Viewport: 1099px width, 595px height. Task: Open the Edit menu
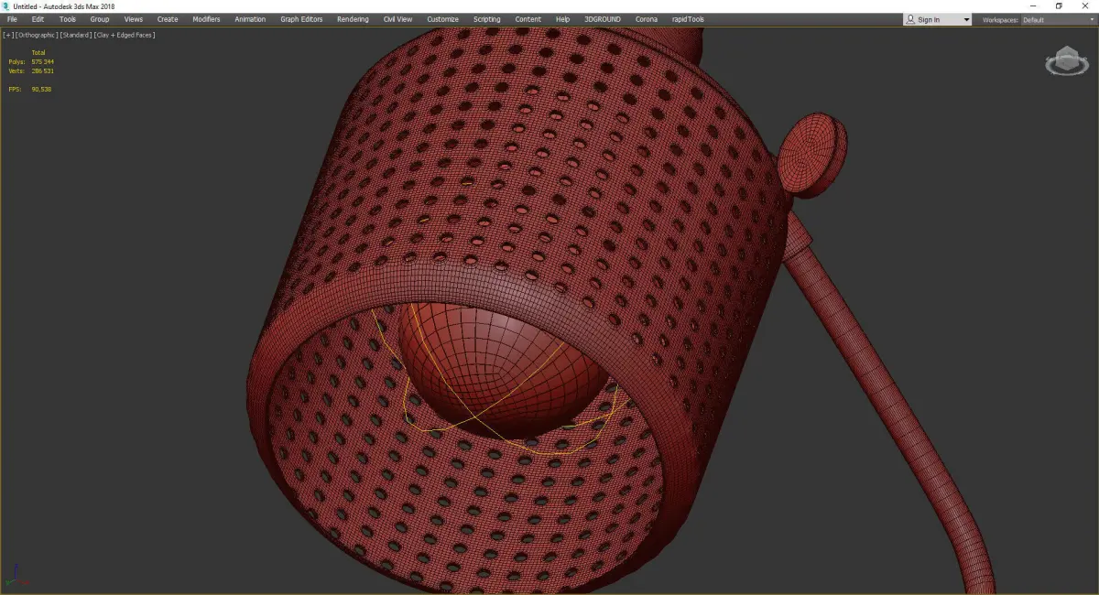pyautogui.click(x=38, y=19)
